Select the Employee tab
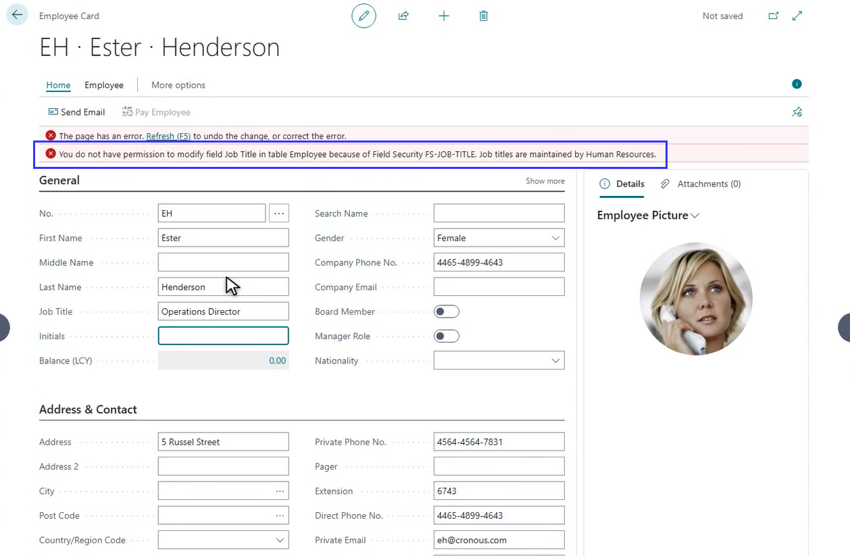This screenshot has width=850, height=556. point(104,85)
